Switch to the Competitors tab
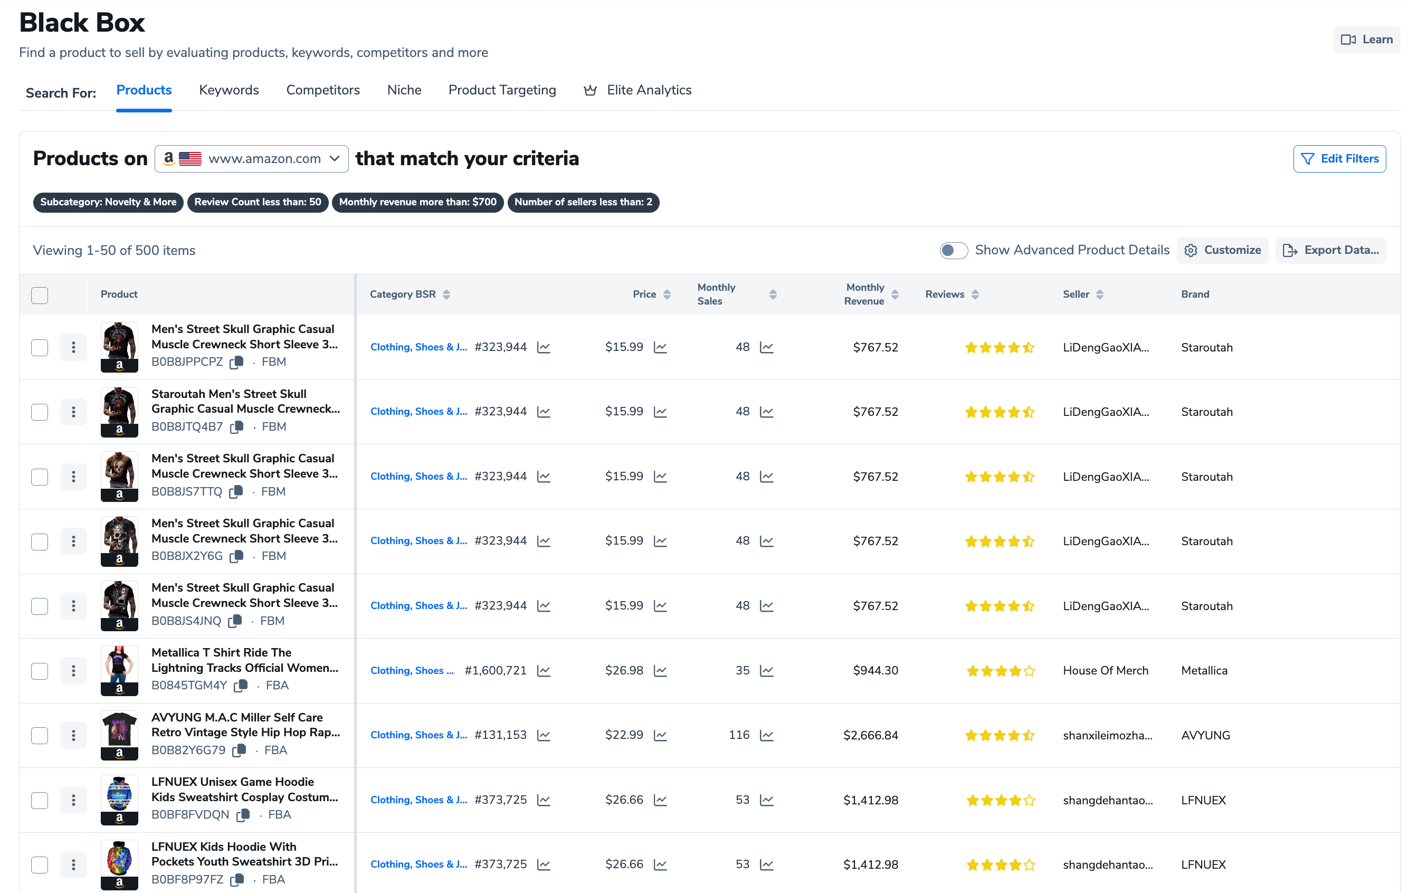Viewport: 1408px width, 893px height. pyautogui.click(x=323, y=90)
